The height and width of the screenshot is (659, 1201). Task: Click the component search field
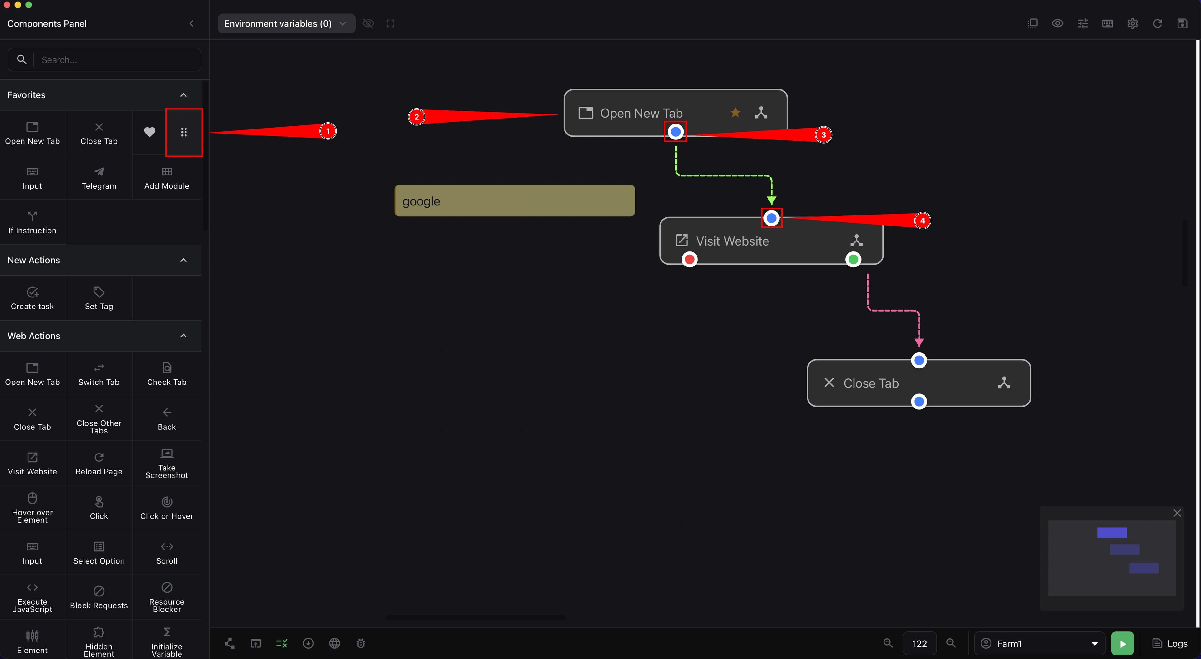[x=104, y=60]
